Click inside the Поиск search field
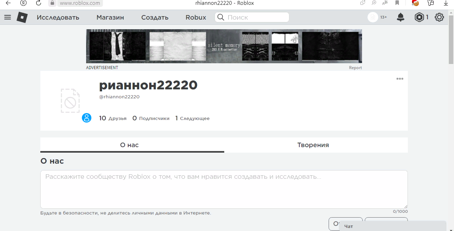The width and height of the screenshot is (454, 231). pos(252,17)
